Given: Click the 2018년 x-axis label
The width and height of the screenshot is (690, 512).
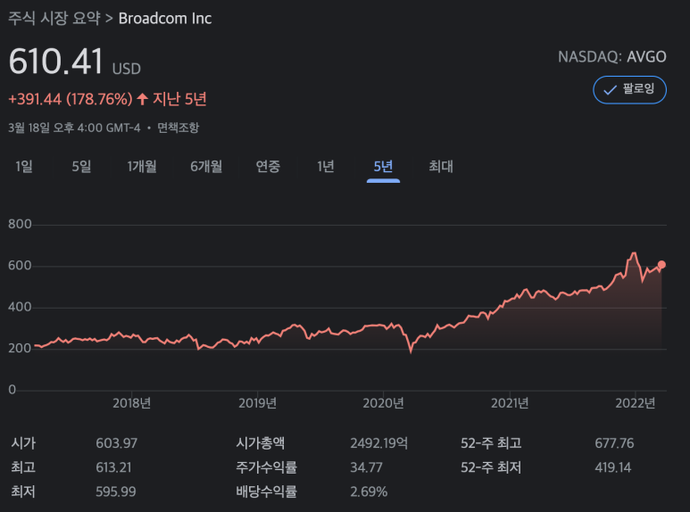Looking at the screenshot, I should [x=131, y=403].
